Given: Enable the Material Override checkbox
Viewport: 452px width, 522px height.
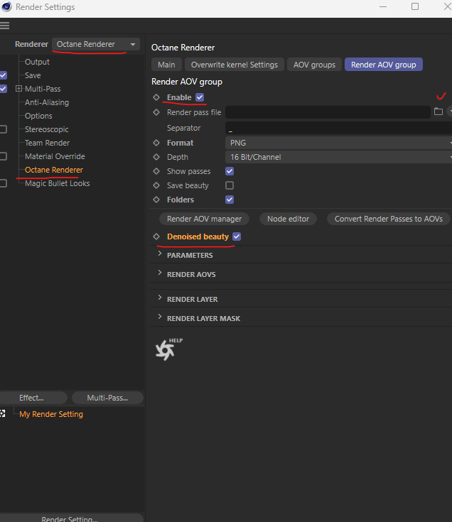Looking at the screenshot, I should [3, 156].
